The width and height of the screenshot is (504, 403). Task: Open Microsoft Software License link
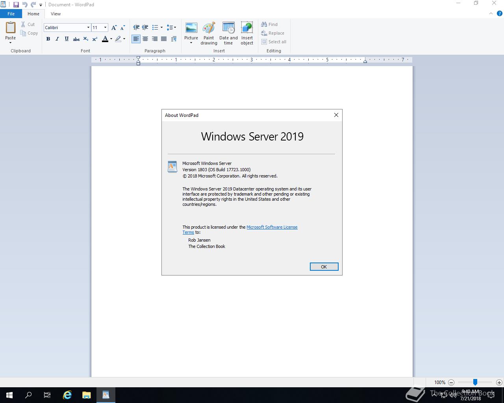coord(272,227)
